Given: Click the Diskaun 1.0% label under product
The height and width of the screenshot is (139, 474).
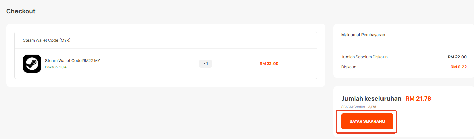Looking at the screenshot, I should pos(56,67).
